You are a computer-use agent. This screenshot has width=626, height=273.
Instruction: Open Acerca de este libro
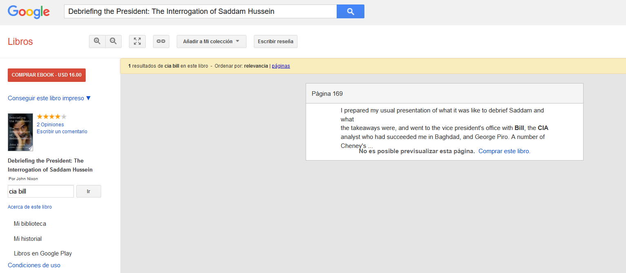coord(30,207)
